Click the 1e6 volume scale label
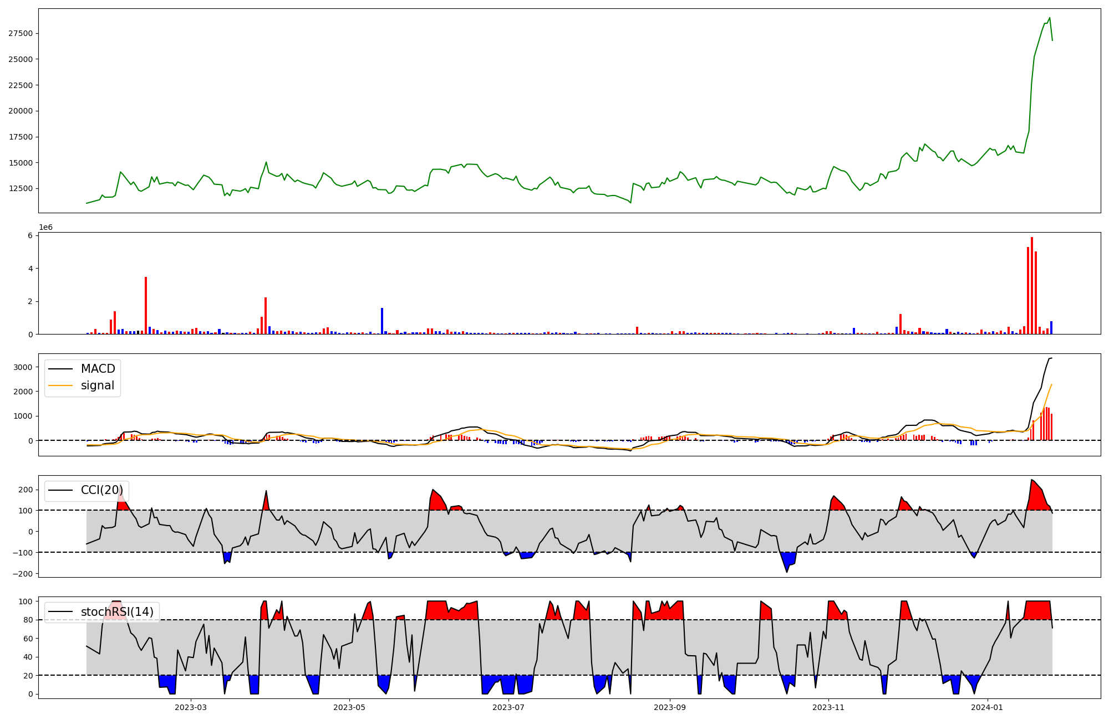The image size is (1109, 720). [x=45, y=227]
